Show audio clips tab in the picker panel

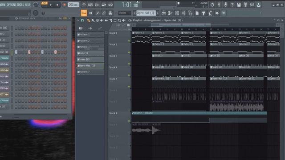click(x=90, y=28)
